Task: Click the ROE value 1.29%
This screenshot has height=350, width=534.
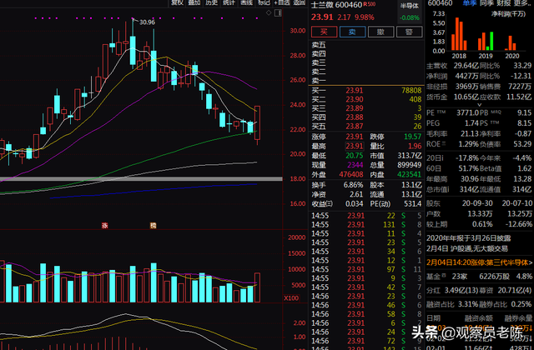Action: [469, 144]
